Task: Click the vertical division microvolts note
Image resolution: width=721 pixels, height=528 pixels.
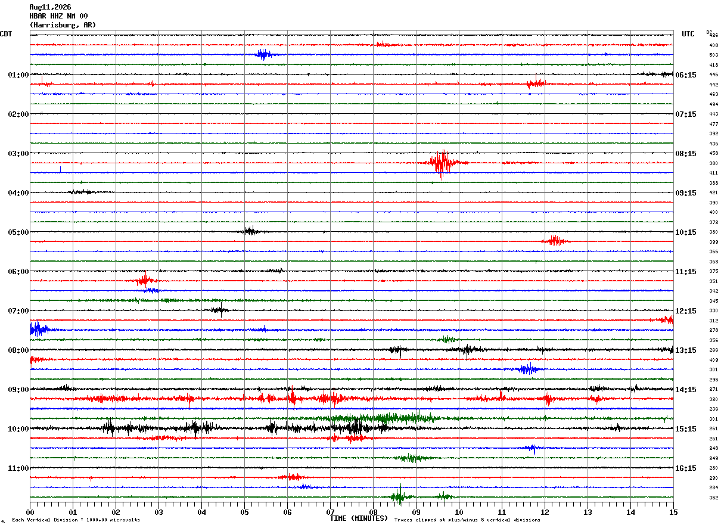Action: [76, 520]
